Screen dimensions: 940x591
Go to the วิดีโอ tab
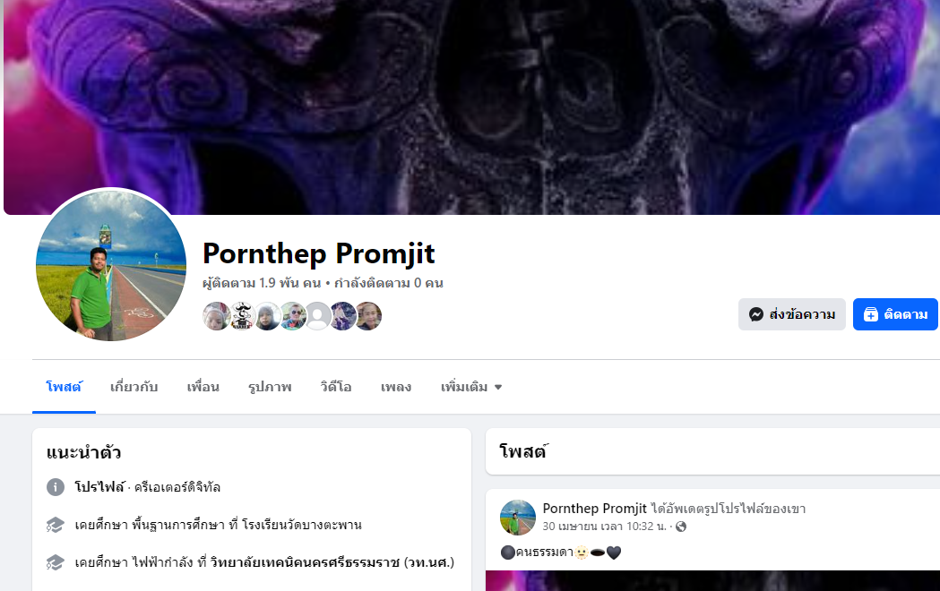click(x=336, y=388)
